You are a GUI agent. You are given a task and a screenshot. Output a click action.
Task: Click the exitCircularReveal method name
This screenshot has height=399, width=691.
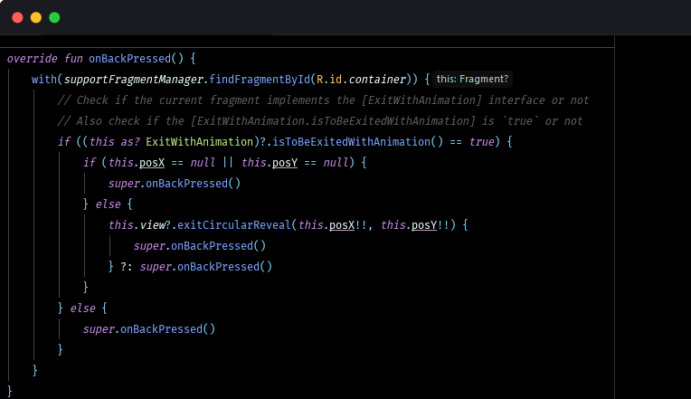pyautogui.click(x=234, y=225)
